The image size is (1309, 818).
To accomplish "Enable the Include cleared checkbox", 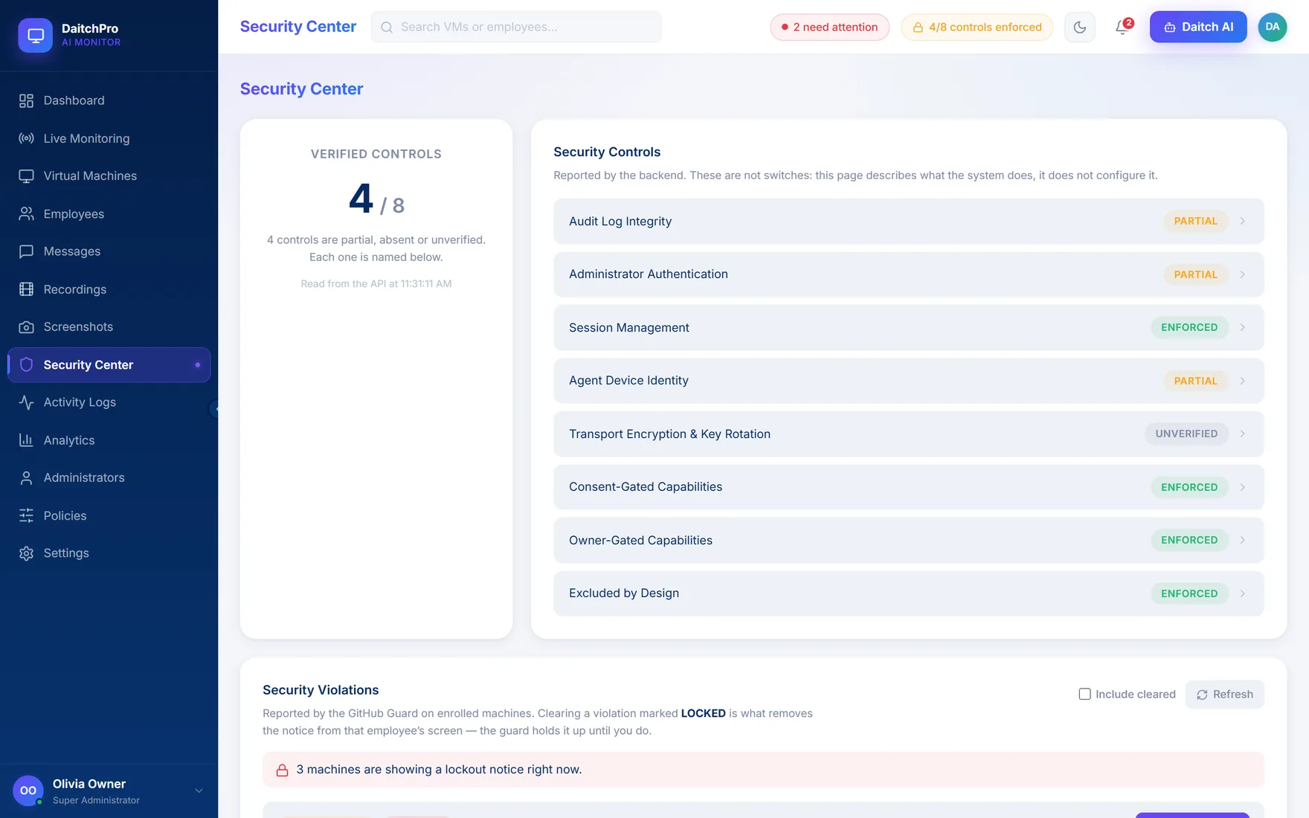I will pyautogui.click(x=1084, y=694).
